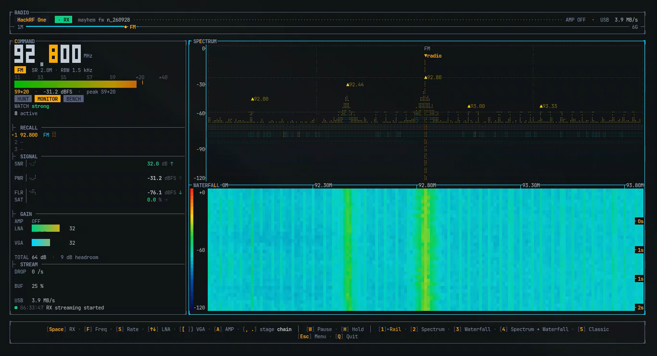Click the highlighted orange 8 frequency digit
The width and height of the screenshot is (657, 356).
point(53,54)
